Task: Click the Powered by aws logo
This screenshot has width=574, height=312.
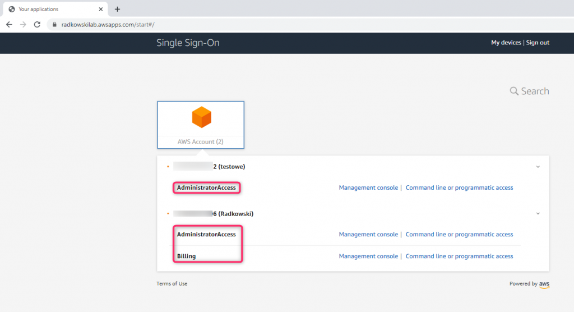Action: pos(544,284)
